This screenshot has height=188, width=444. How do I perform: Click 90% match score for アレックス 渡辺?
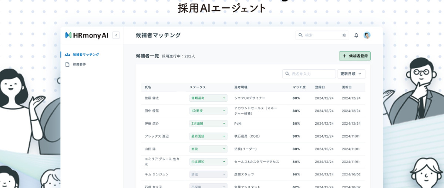point(296,136)
